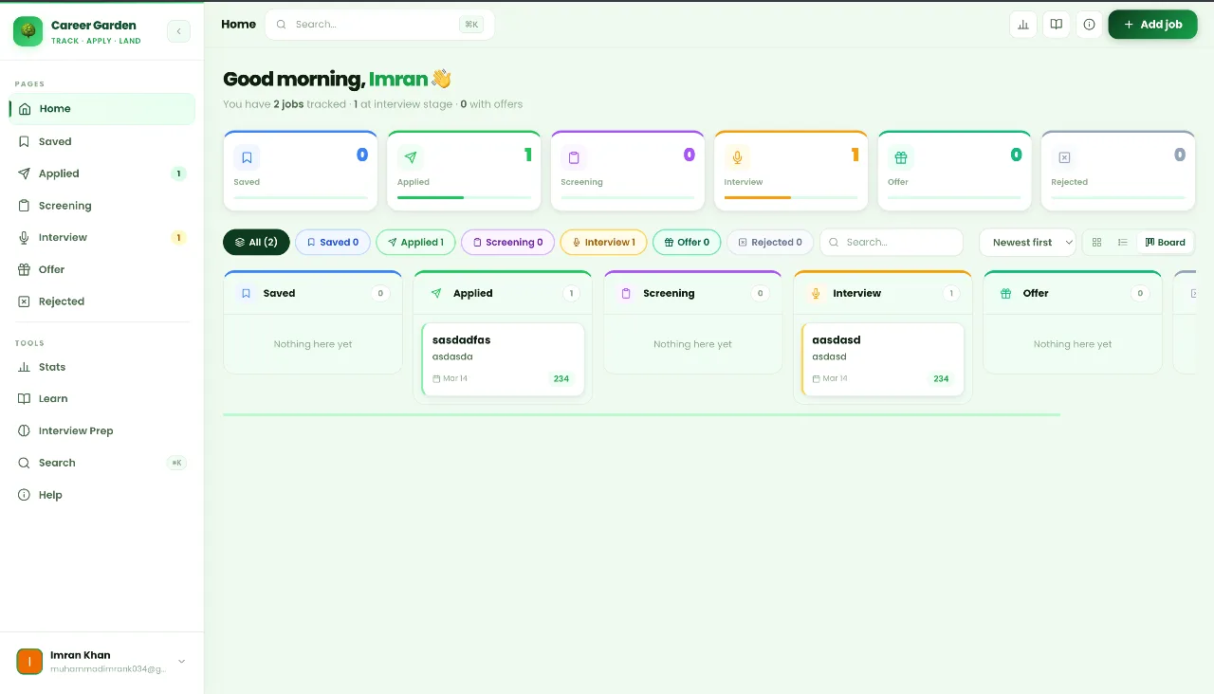Click the Add job button
The height and width of the screenshot is (694, 1214).
(1152, 25)
